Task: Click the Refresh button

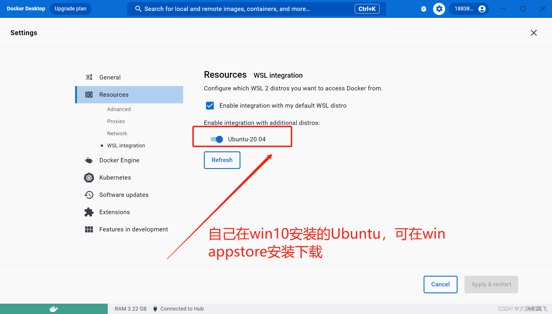Action: (x=222, y=160)
